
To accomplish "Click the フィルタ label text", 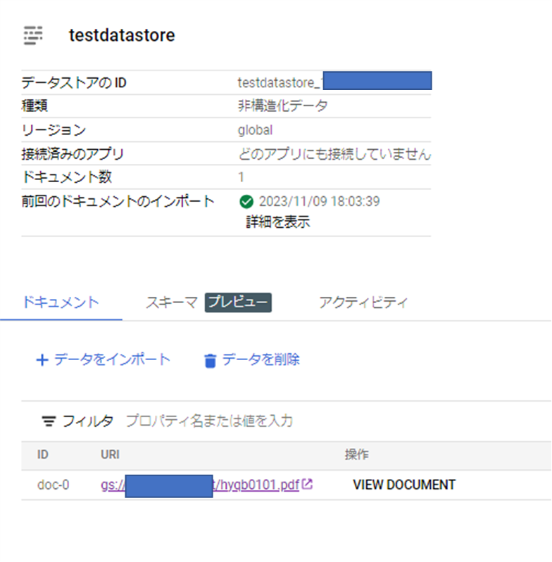I will pyautogui.click(x=88, y=421).
